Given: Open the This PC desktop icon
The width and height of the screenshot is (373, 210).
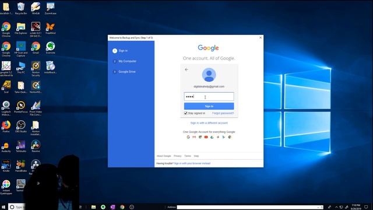Looking at the screenshot, I should pyautogui.click(x=21, y=68).
